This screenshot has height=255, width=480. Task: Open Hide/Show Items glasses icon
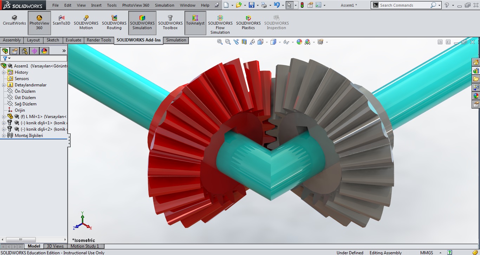click(x=286, y=42)
